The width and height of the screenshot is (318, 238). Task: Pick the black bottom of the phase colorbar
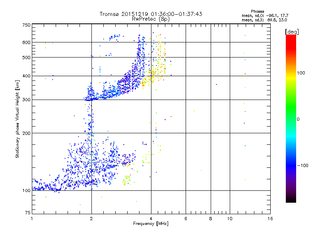coord(291,200)
